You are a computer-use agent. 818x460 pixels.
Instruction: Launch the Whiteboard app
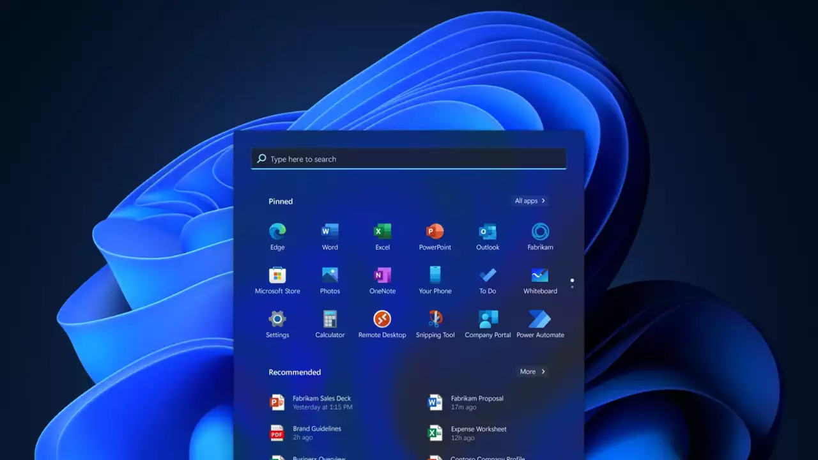(540, 280)
